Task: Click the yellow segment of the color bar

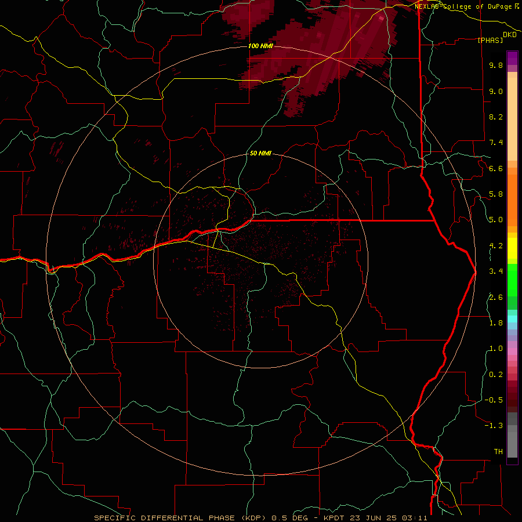Action: (x=512, y=248)
